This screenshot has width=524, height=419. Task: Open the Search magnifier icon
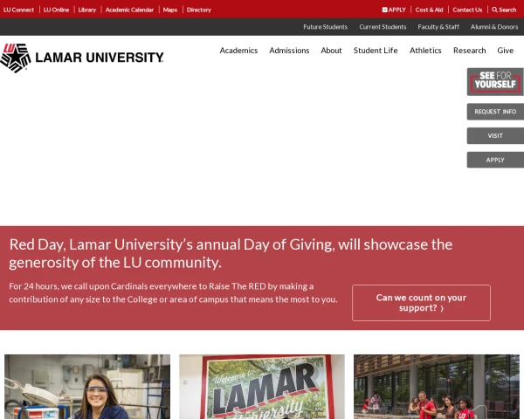pyautogui.click(x=494, y=10)
